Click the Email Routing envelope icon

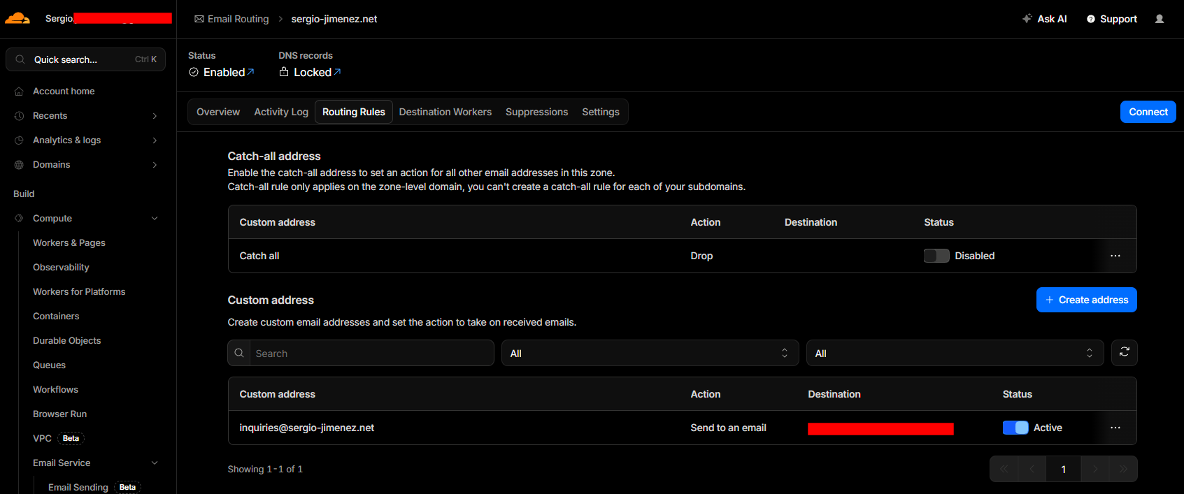(x=199, y=19)
